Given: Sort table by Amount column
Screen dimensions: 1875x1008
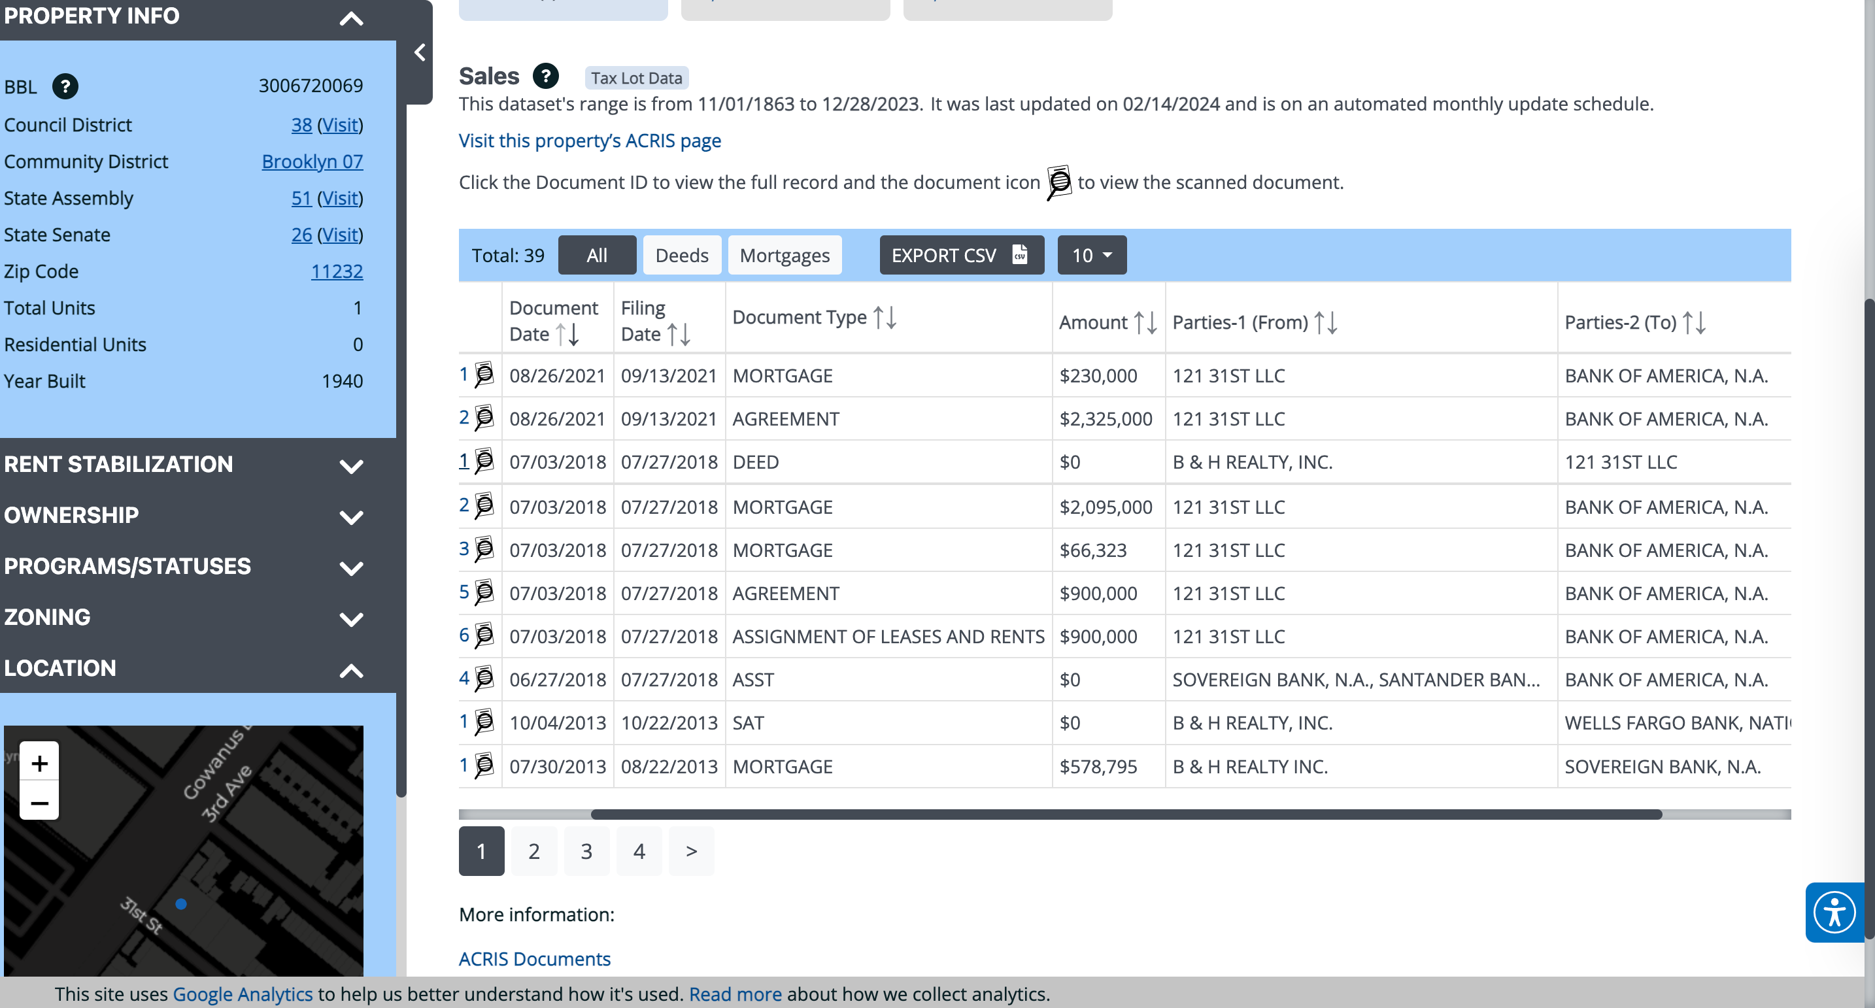Looking at the screenshot, I should pos(1145,322).
